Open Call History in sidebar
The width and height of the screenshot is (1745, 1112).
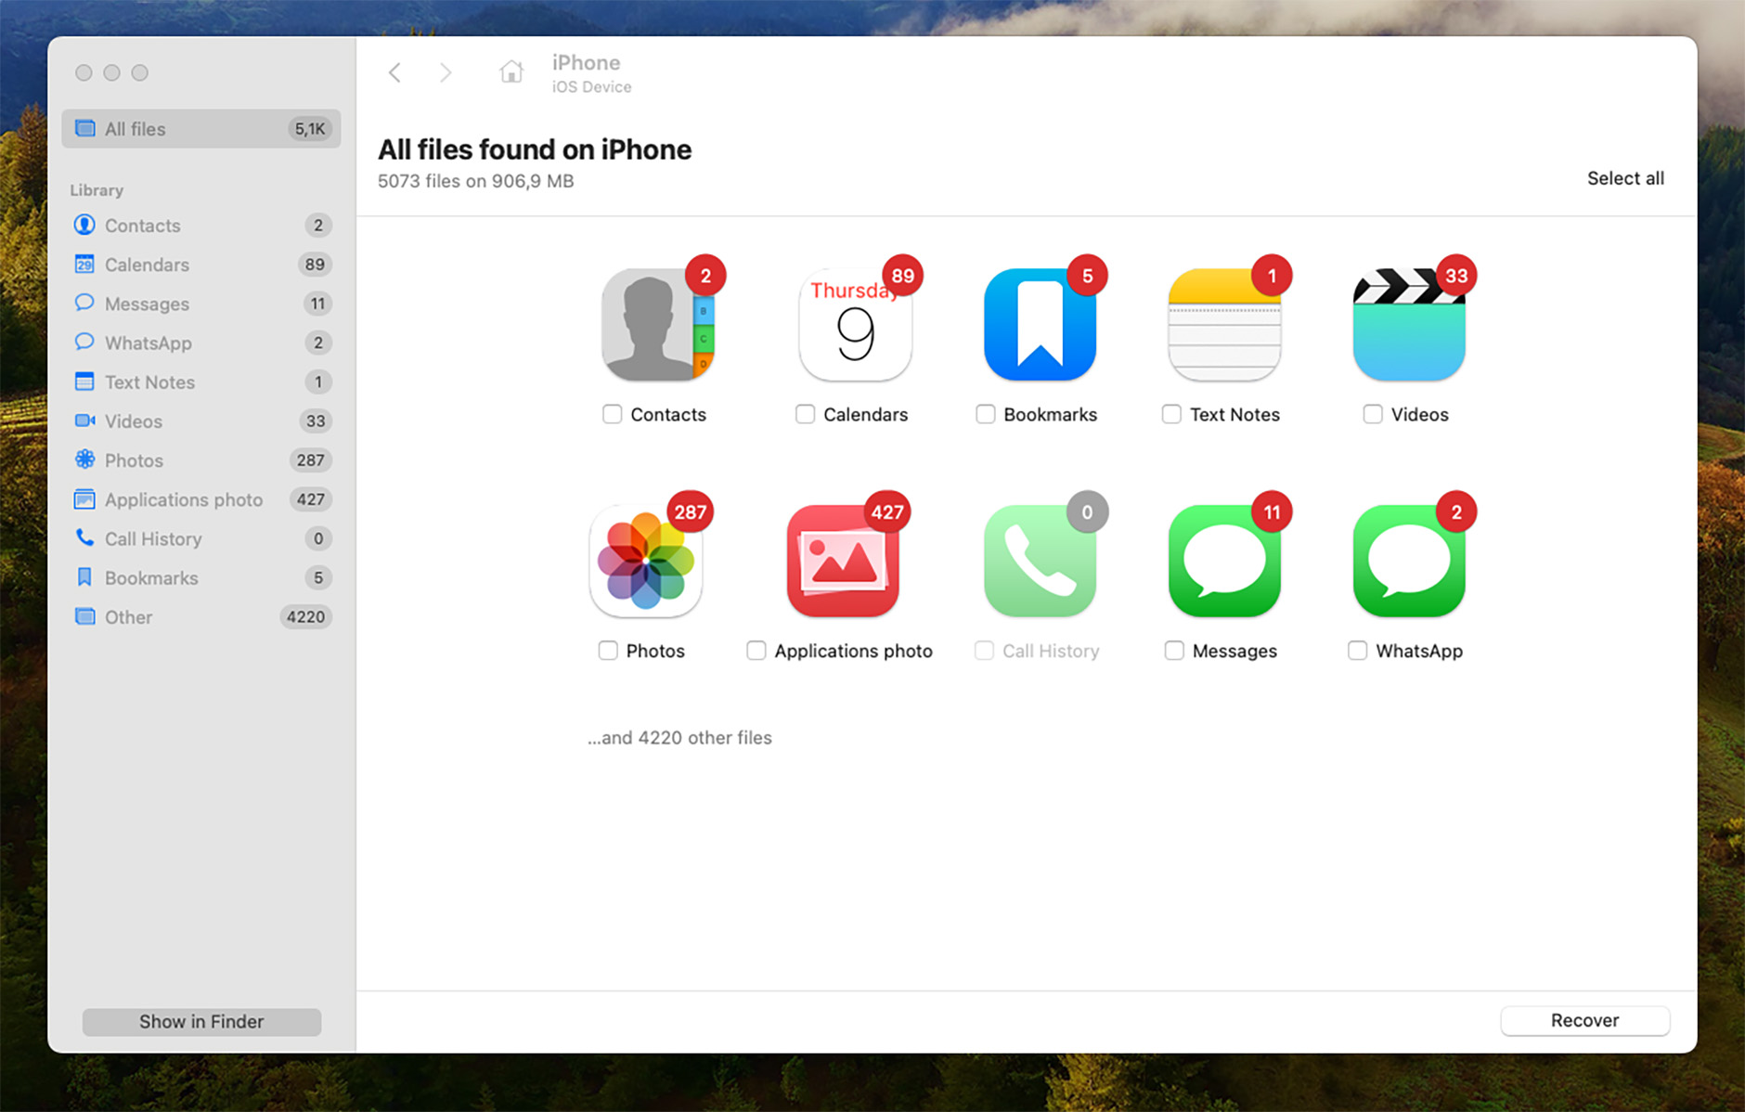(153, 538)
